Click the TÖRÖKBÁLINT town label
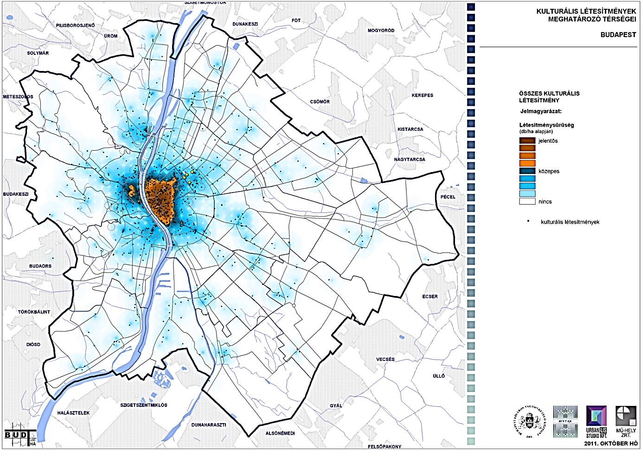The image size is (641, 450). pos(33,312)
